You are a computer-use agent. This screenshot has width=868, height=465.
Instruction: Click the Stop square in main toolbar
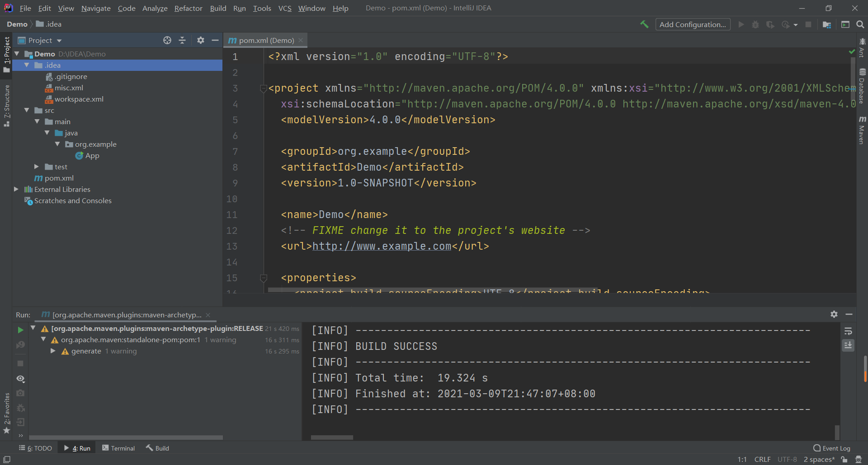[808, 24]
